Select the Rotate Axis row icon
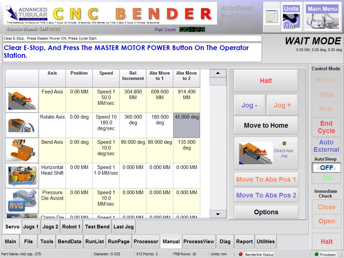Screen dimensions: 344x258 tap(22, 125)
